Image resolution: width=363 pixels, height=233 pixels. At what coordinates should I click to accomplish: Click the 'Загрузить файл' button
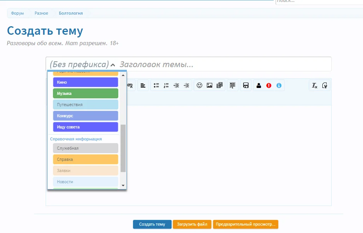coord(192,224)
